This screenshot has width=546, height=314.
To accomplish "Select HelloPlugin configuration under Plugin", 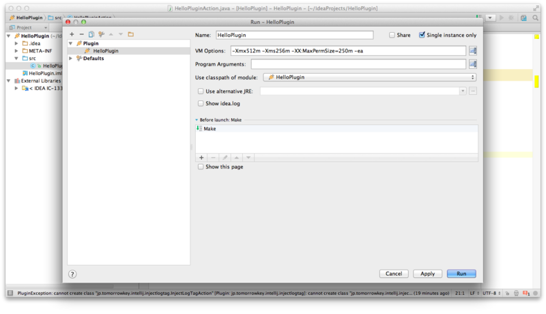I will (129, 51).
